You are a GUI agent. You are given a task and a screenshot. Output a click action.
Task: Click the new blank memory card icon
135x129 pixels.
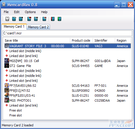(x=7, y=19)
